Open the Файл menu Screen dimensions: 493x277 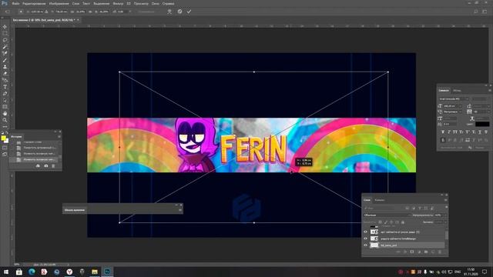(x=15, y=3)
